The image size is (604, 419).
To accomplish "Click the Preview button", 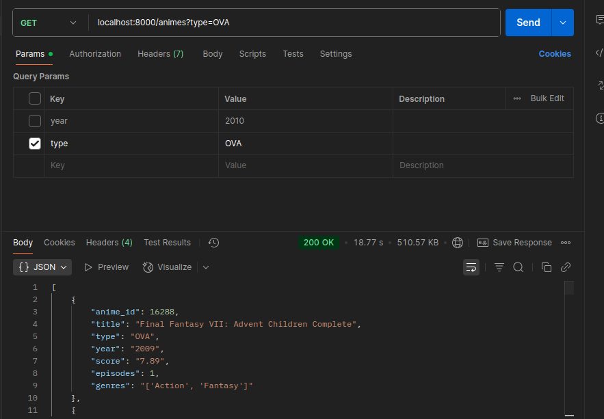I will pos(106,267).
